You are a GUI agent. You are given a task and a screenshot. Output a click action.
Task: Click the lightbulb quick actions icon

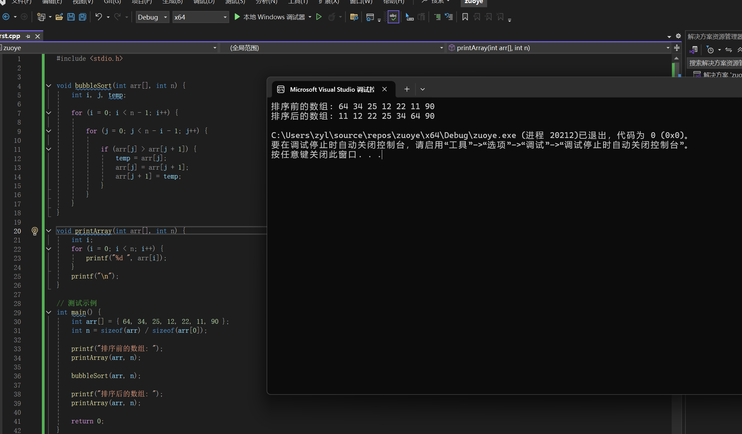(x=35, y=231)
